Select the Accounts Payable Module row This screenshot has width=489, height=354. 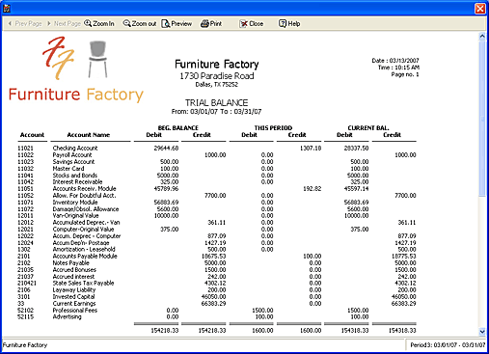click(x=217, y=257)
